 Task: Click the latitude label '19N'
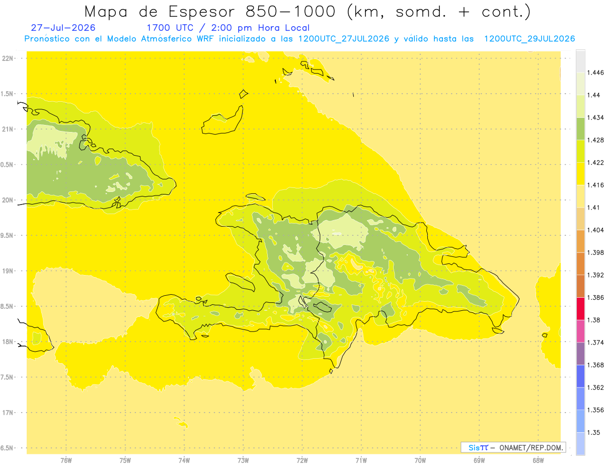[8, 271]
